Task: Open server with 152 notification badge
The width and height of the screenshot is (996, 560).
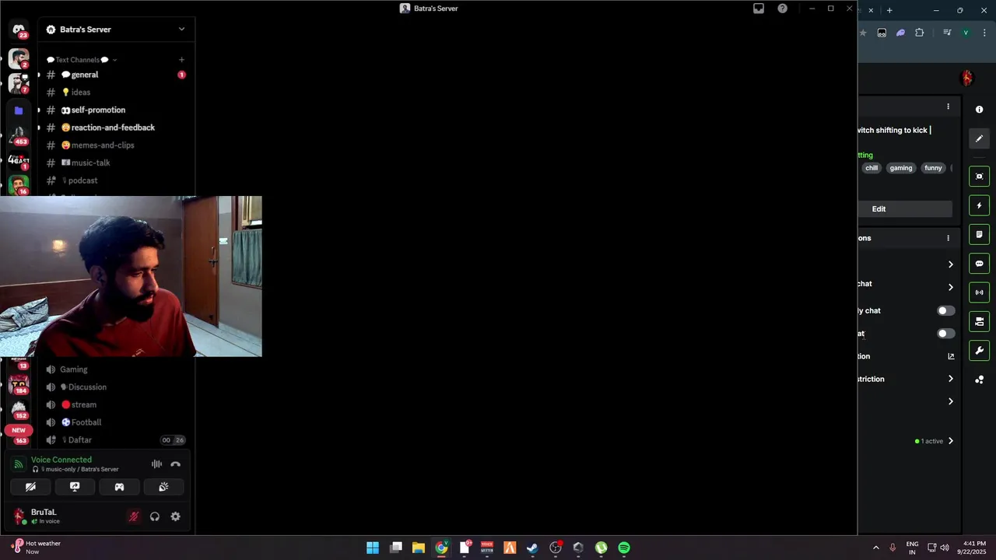Action: pyautogui.click(x=19, y=409)
